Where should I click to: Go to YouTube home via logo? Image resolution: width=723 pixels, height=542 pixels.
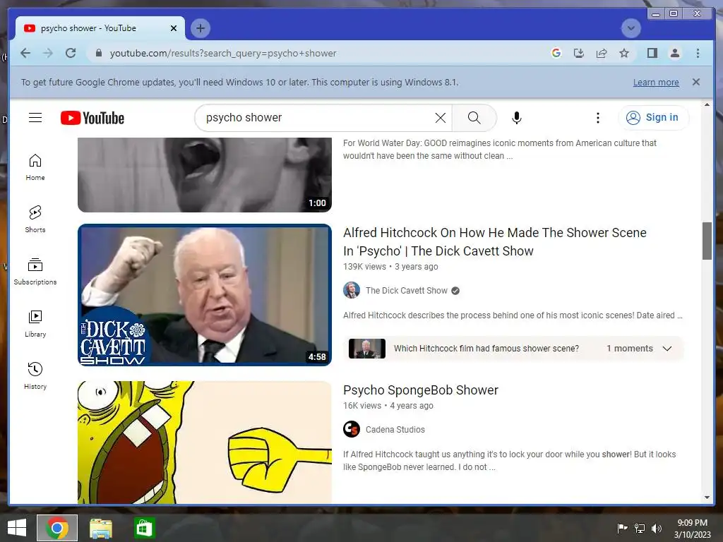pyautogui.click(x=92, y=118)
